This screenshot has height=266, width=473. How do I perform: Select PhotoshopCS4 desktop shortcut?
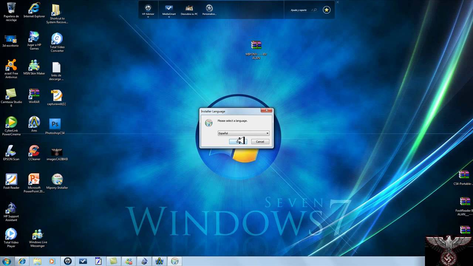point(55,127)
